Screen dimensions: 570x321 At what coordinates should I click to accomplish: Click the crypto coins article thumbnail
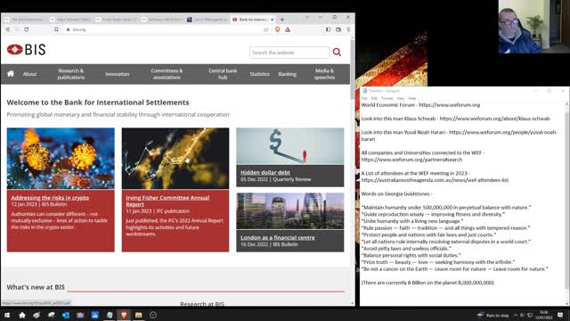(61, 159)
